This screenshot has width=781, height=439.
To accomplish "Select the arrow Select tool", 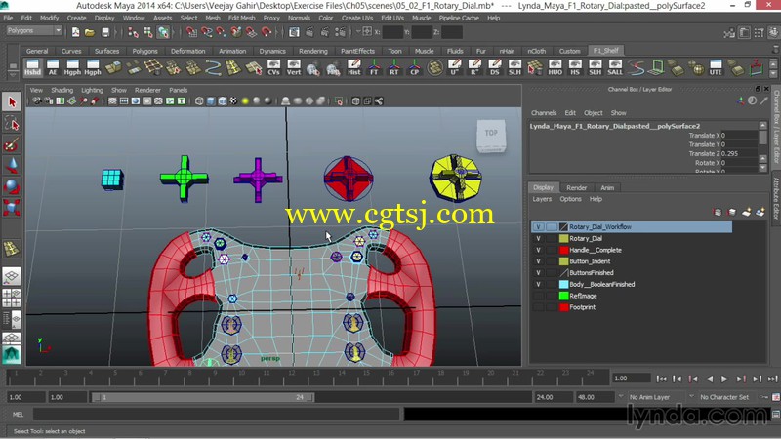I will [x=12, y=102].
